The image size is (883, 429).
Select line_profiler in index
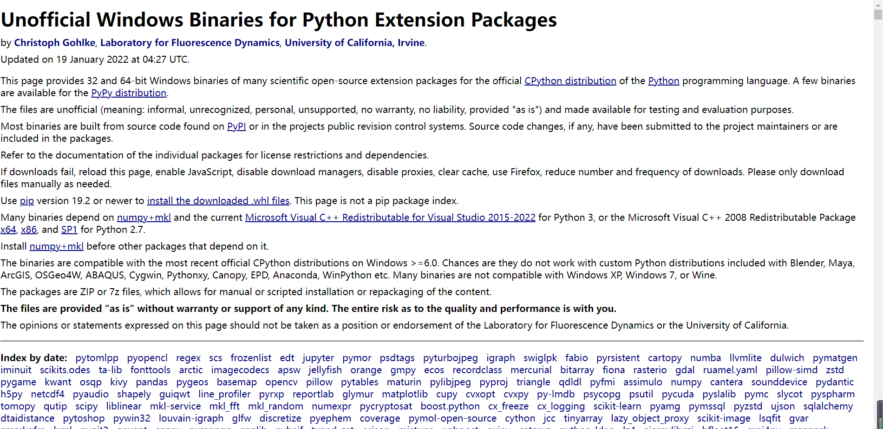tap(224, 394)
